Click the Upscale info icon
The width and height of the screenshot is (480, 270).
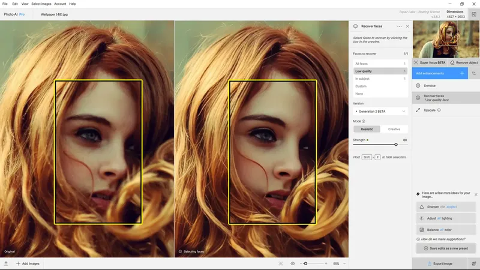click(439, 110)
